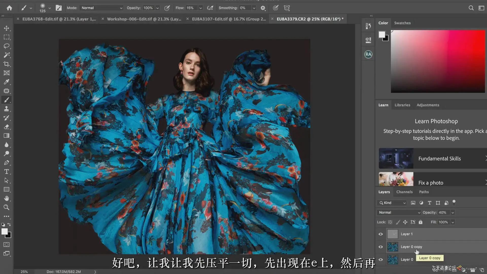Open the Swatches tab
Image resolution: width=487 pixels, height=274 pixels.
(x=402, y=23)
